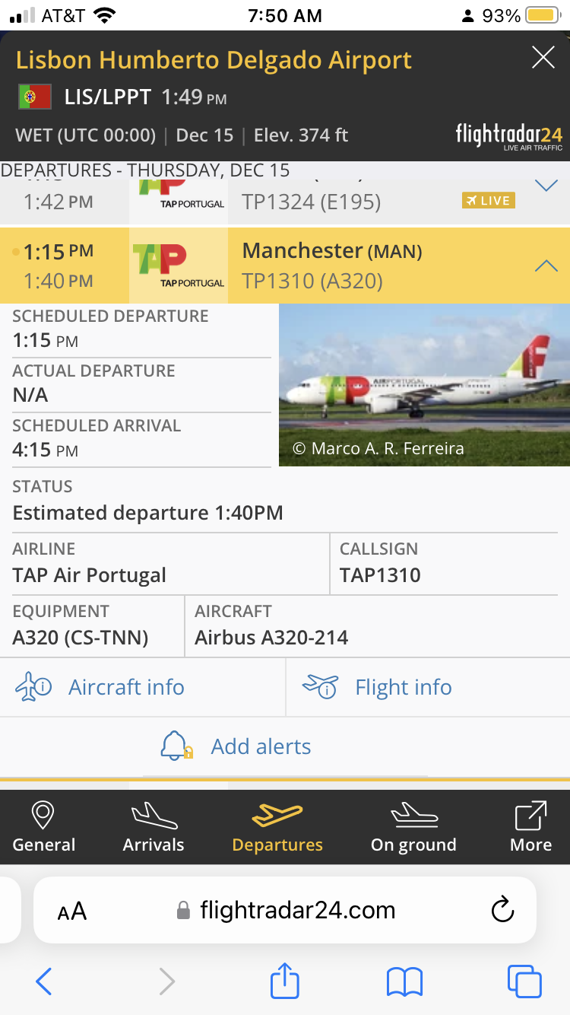The width and height of the screenshot is (570, 1015).
Task: Open the More external link icon
Action: pos(530,816)
